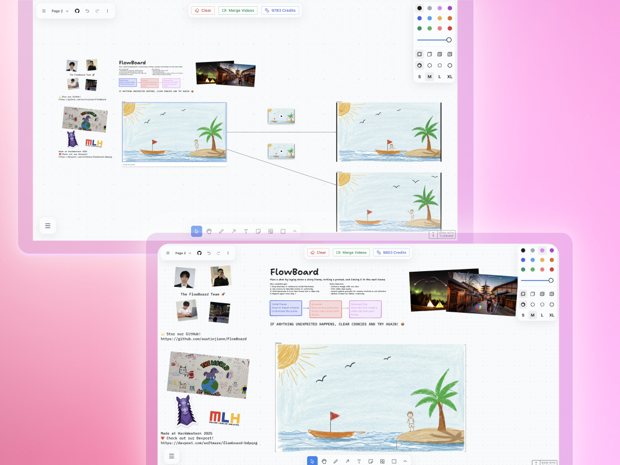This screenshot has width=620, height=465.
Task: Open the three-dot more options in the front window
Action: point(228,253)
